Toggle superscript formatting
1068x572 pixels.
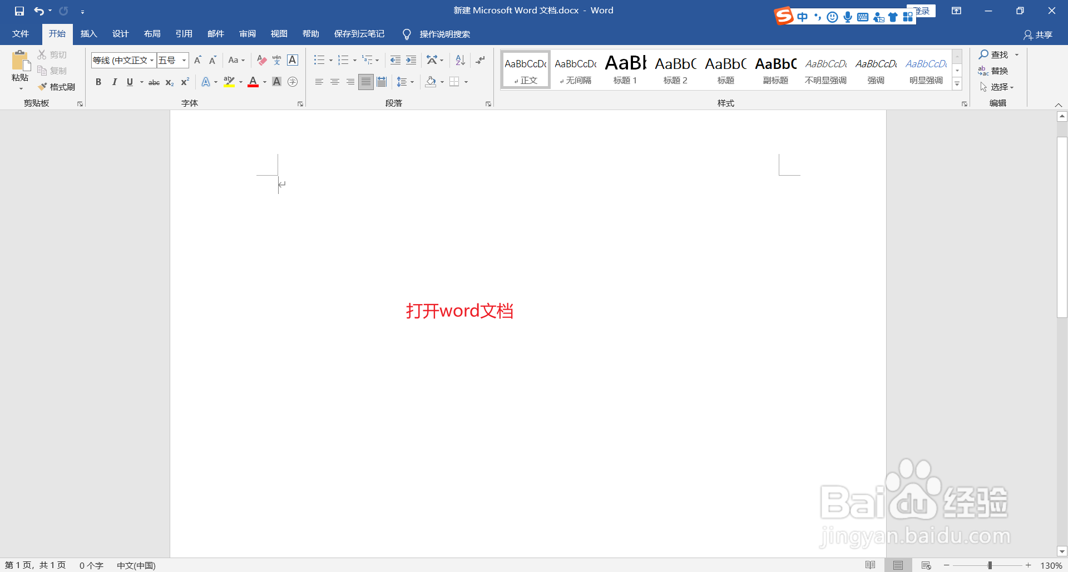[185, 82]
